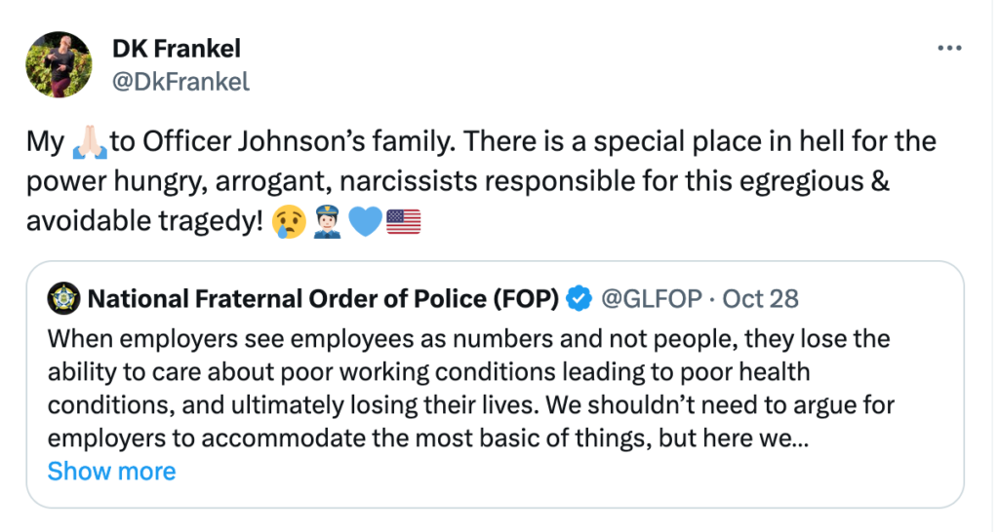Click the @DkFrankel handle

click(180, 82)
